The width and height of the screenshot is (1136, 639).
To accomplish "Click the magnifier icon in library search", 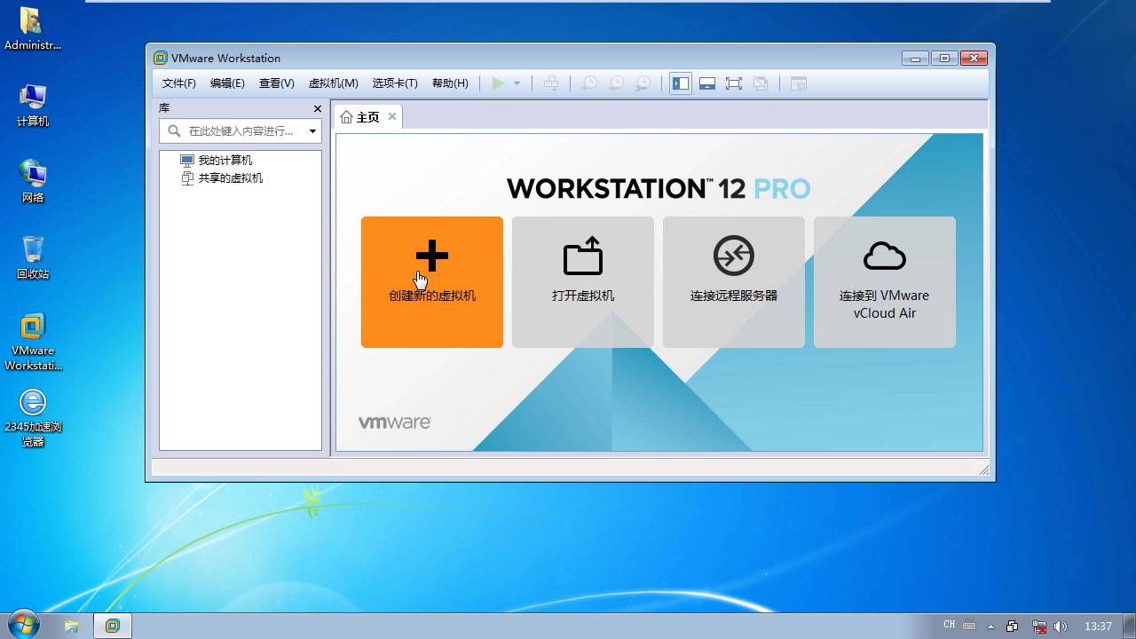I will [x=173, y=131].
